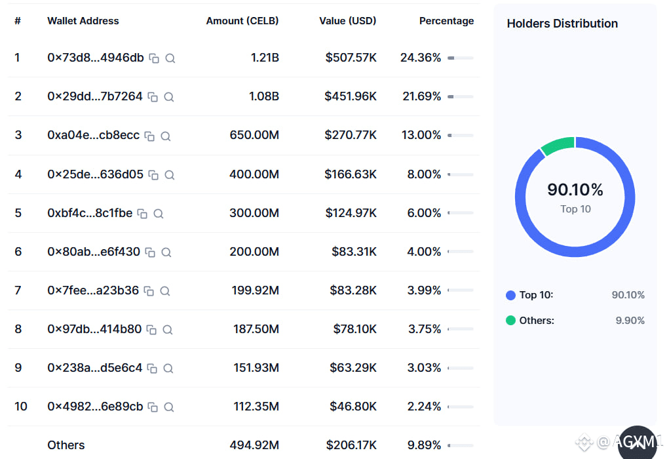Select the $507.57K value cell
The image size is (669, 459).
pyautogui.click(x=351, y=58)
